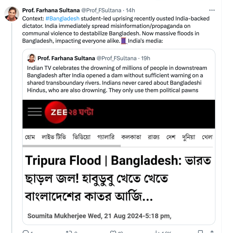
Task: Click the reply speech bubble icon
Action: point(26,232)
